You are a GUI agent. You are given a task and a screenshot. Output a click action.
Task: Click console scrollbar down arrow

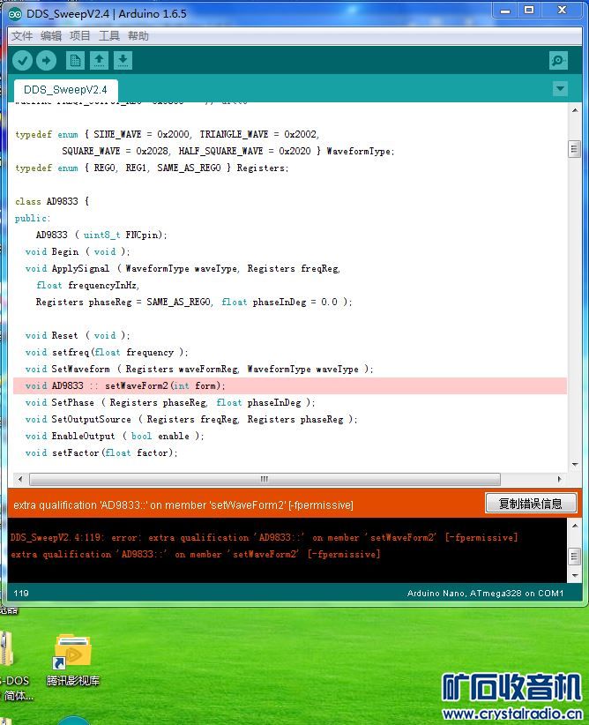[574, 576]
